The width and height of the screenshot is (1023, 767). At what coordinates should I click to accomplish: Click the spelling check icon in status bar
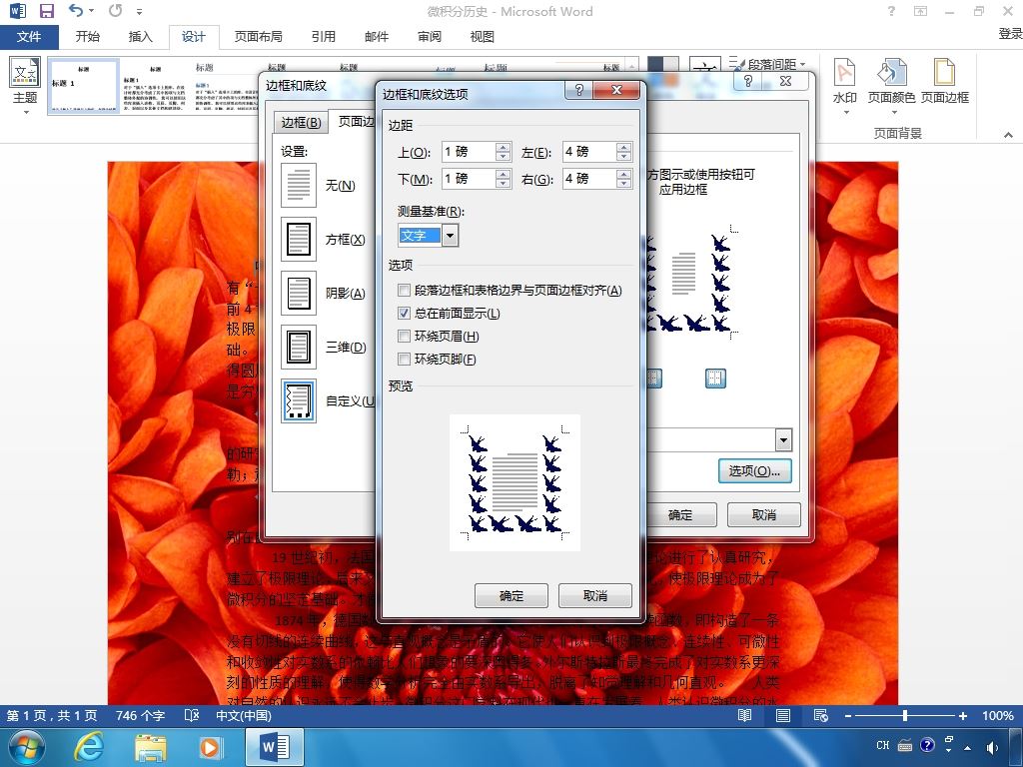[x=192, y=715]
